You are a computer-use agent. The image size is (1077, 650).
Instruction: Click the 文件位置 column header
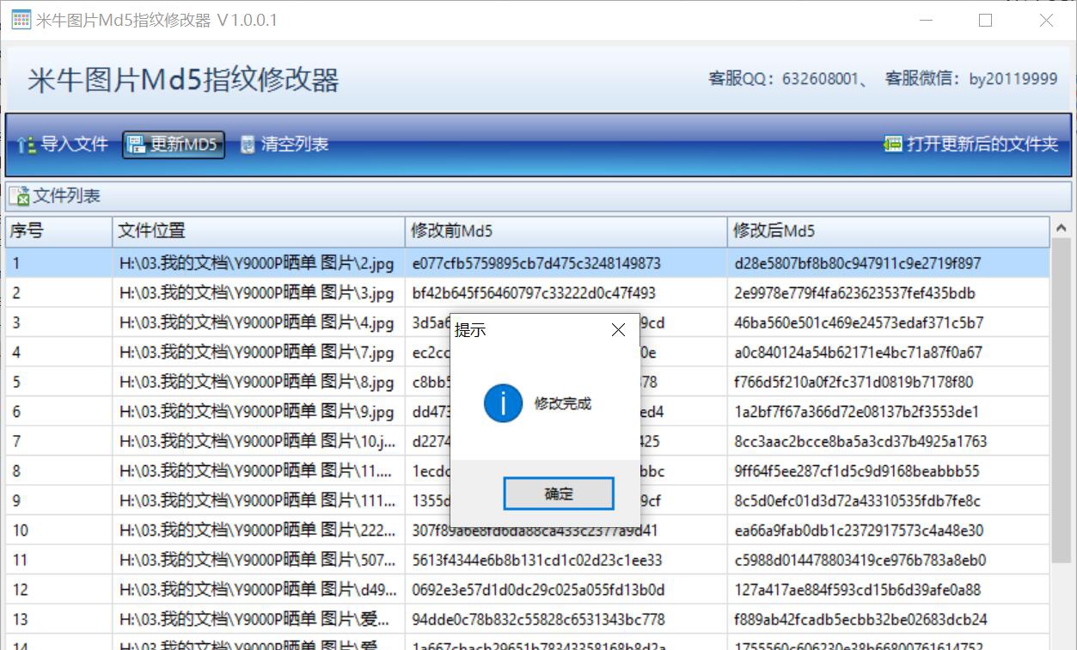pyautogui.click(x=258, y=232)
